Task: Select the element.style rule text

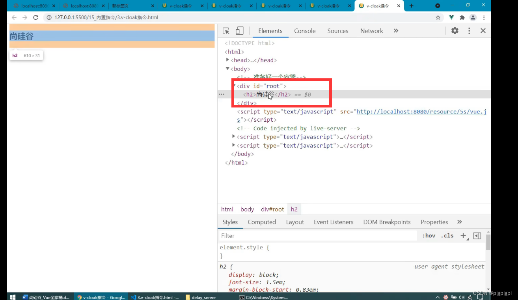Action: click(x=244, y=248)
